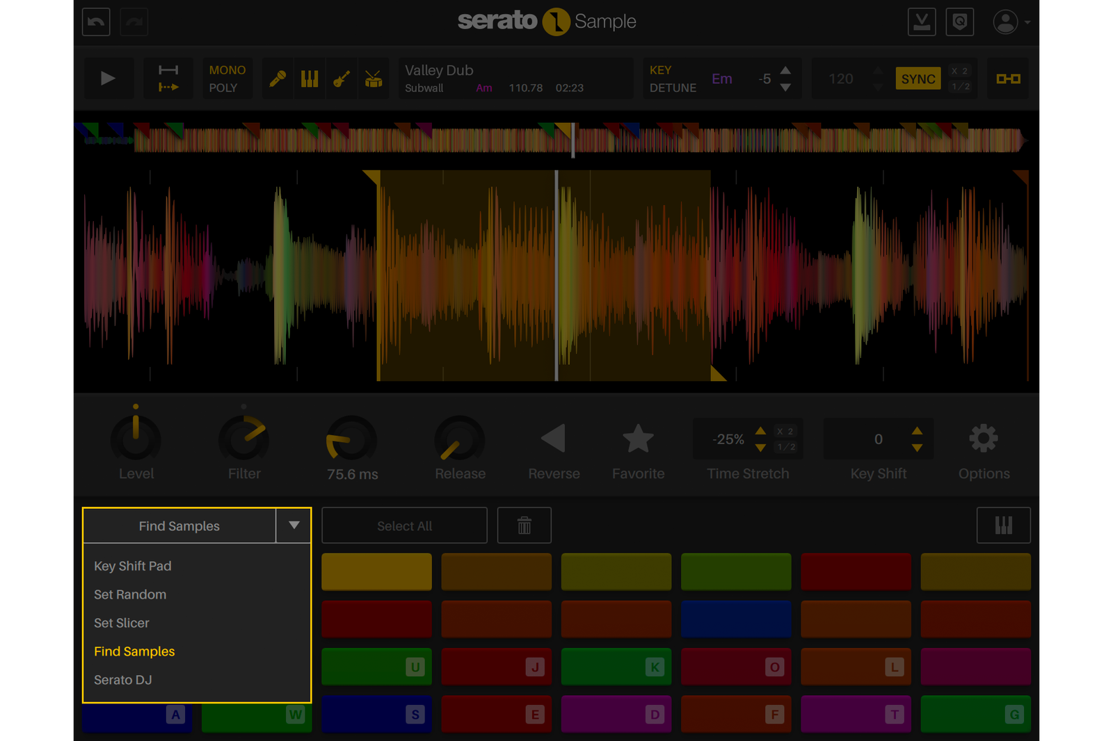Enable the SYNC button

918,79
